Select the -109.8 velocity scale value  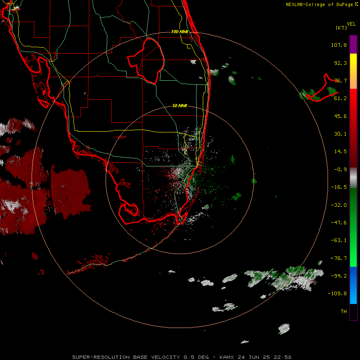[x=337, y=294]
